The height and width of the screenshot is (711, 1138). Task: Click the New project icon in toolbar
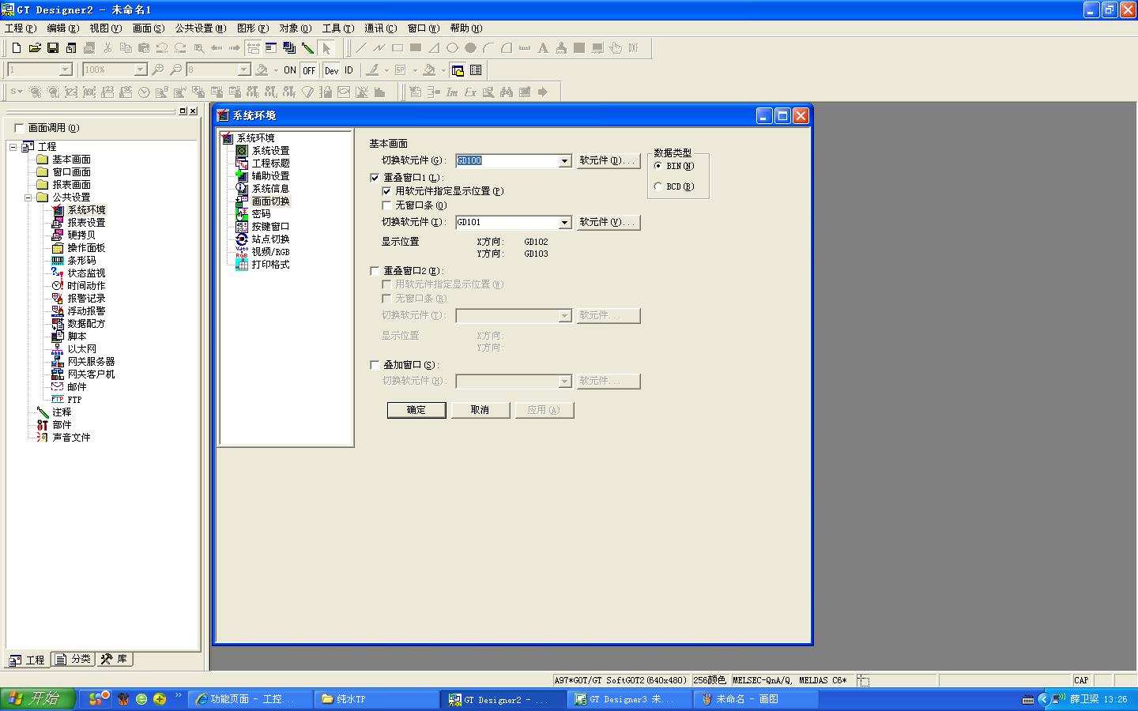pos(17,48)
